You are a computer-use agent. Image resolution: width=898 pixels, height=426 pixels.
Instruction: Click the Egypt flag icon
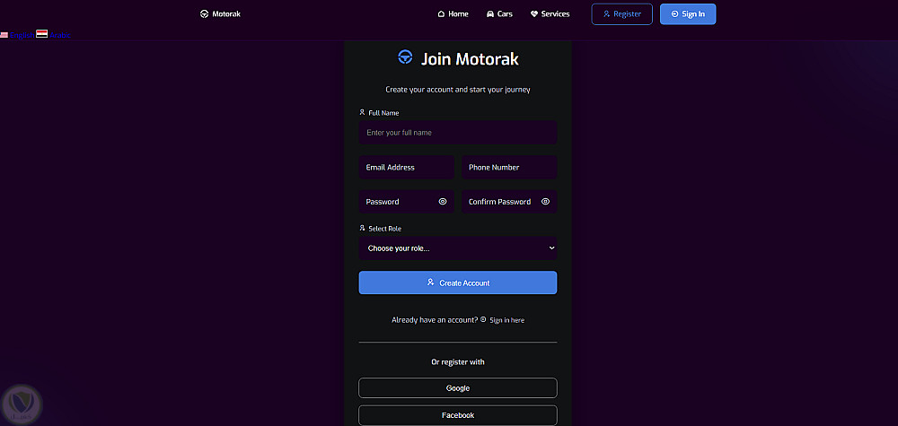(x=41, y=34)
